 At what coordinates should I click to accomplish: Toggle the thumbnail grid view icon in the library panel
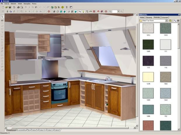click(178, 21)
